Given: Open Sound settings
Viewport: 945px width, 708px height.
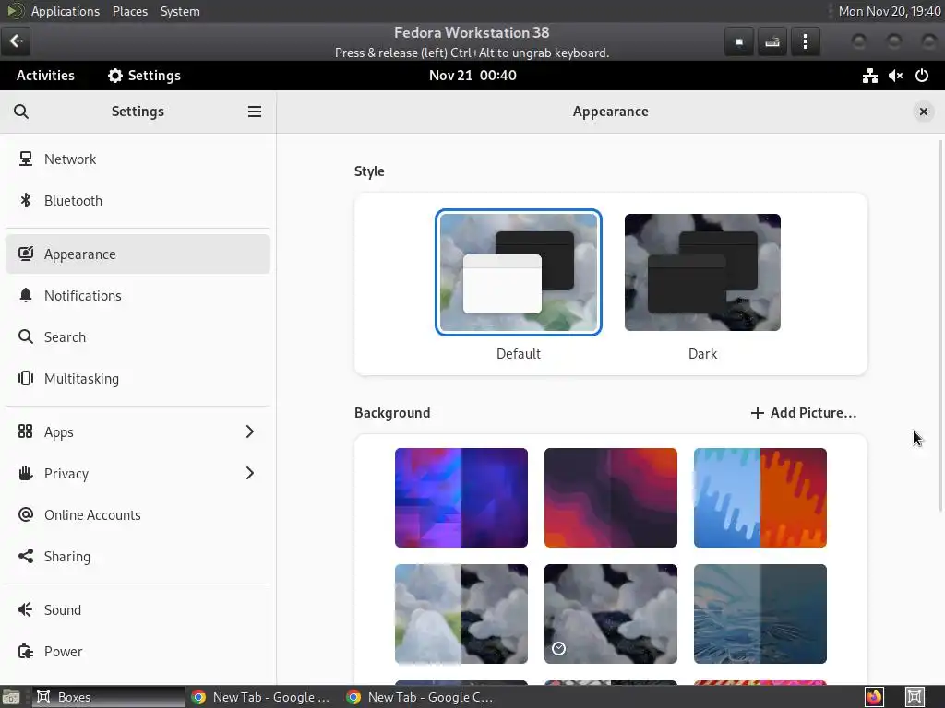Looking at the screenshot, I should tap(138, 610).
